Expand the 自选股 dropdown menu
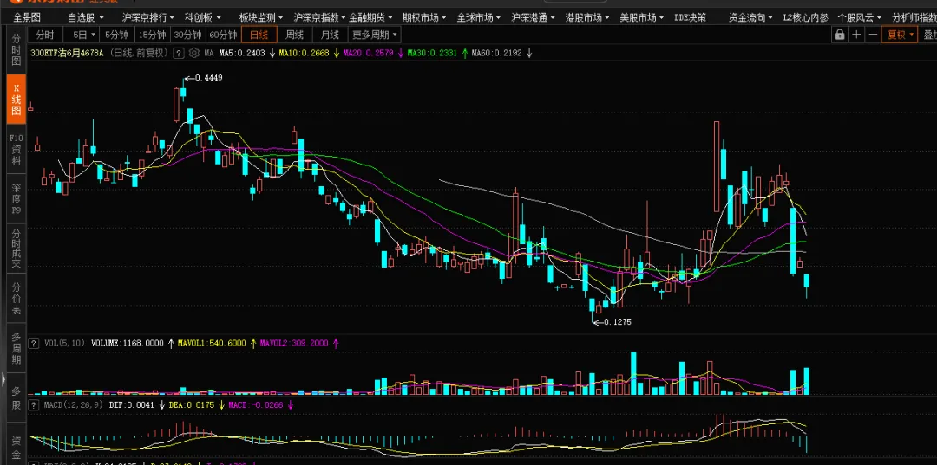 coord(85,18)
